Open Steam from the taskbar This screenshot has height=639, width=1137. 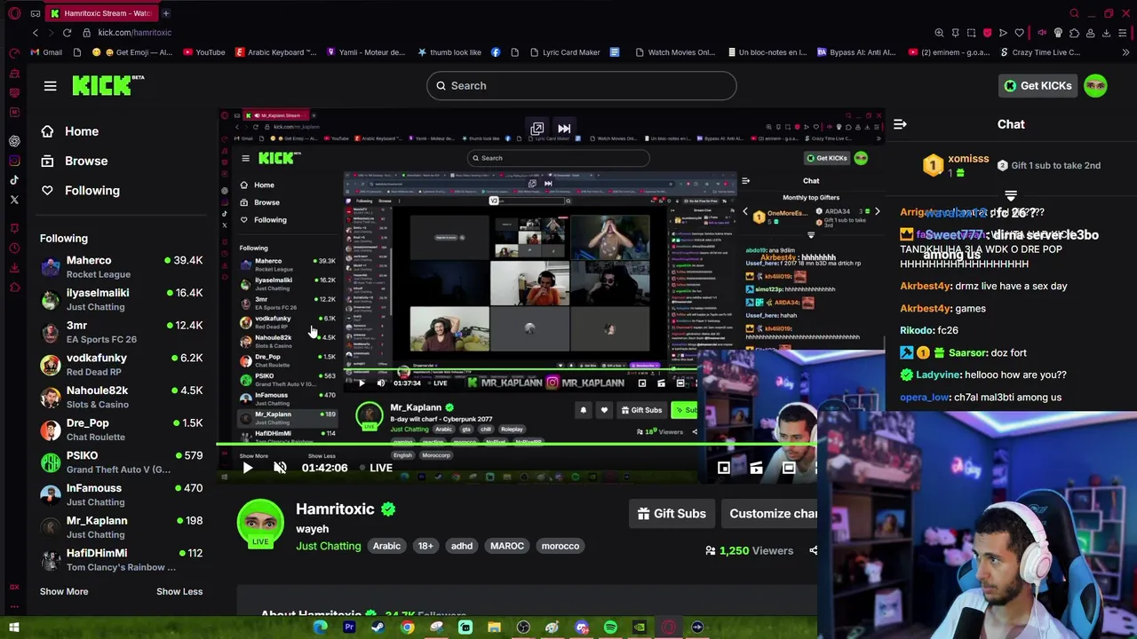[x=378, y=627]
